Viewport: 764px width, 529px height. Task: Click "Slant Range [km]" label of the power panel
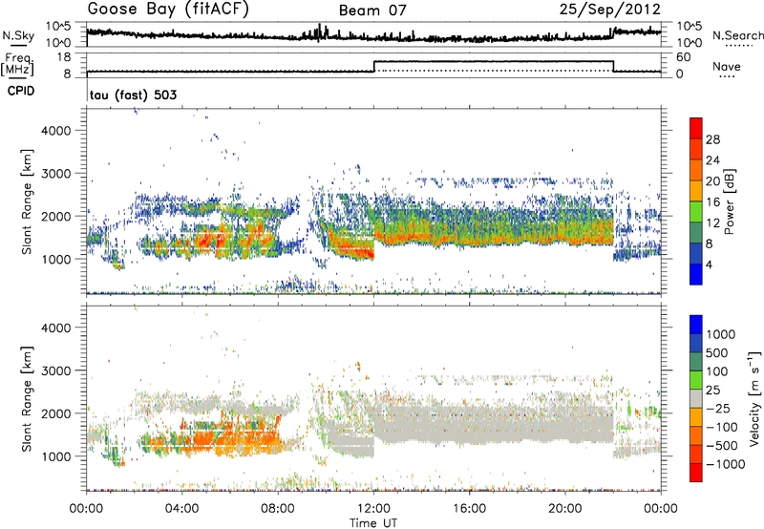(27, 201)
